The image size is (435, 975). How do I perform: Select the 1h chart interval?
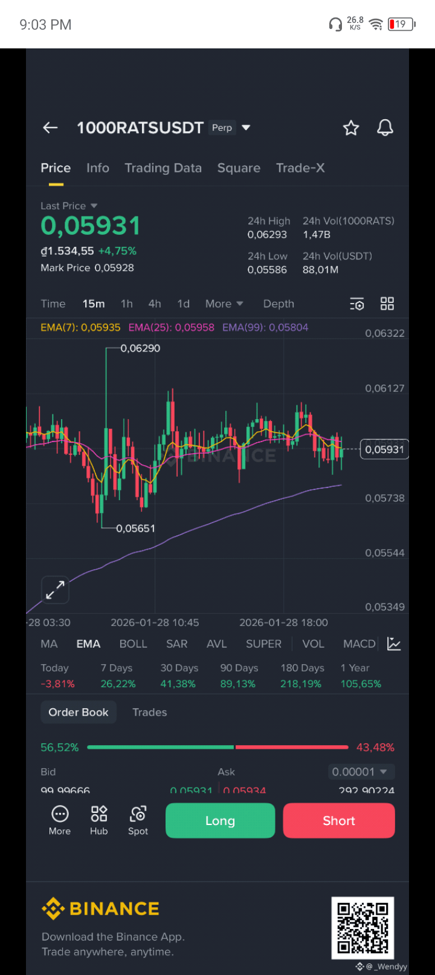tap(126, 304)
